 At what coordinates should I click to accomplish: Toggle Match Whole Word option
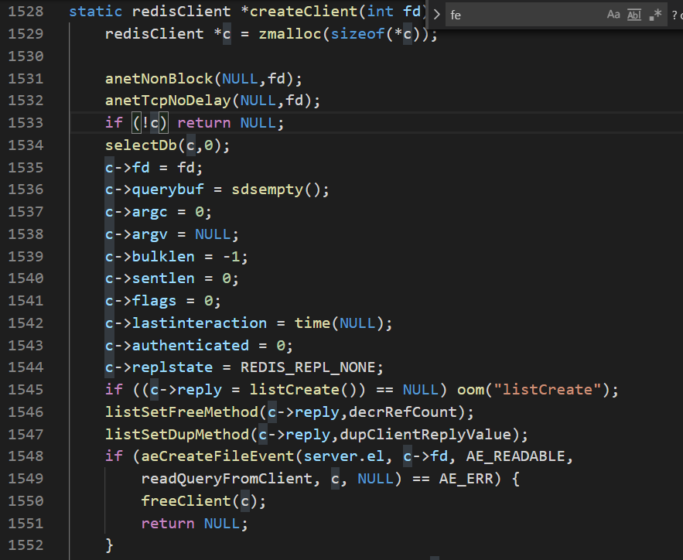[x=633, y=15]
